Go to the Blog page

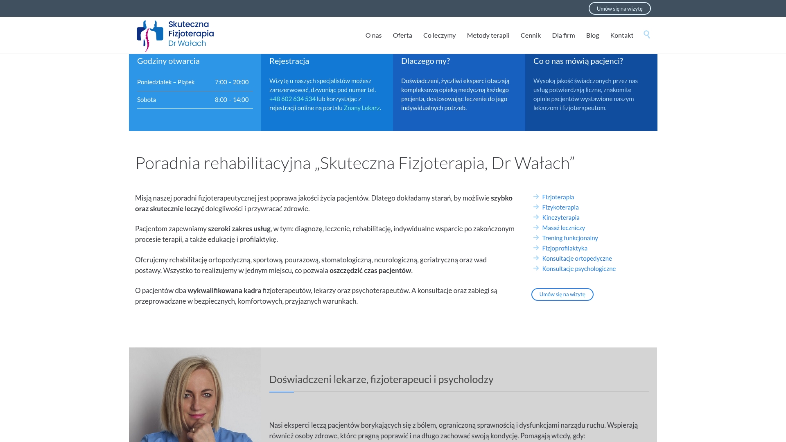[x=592, y=35]
